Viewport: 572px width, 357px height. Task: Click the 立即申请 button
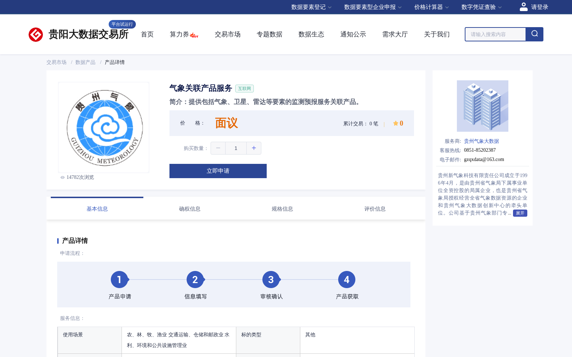click(x=218, y=171)
